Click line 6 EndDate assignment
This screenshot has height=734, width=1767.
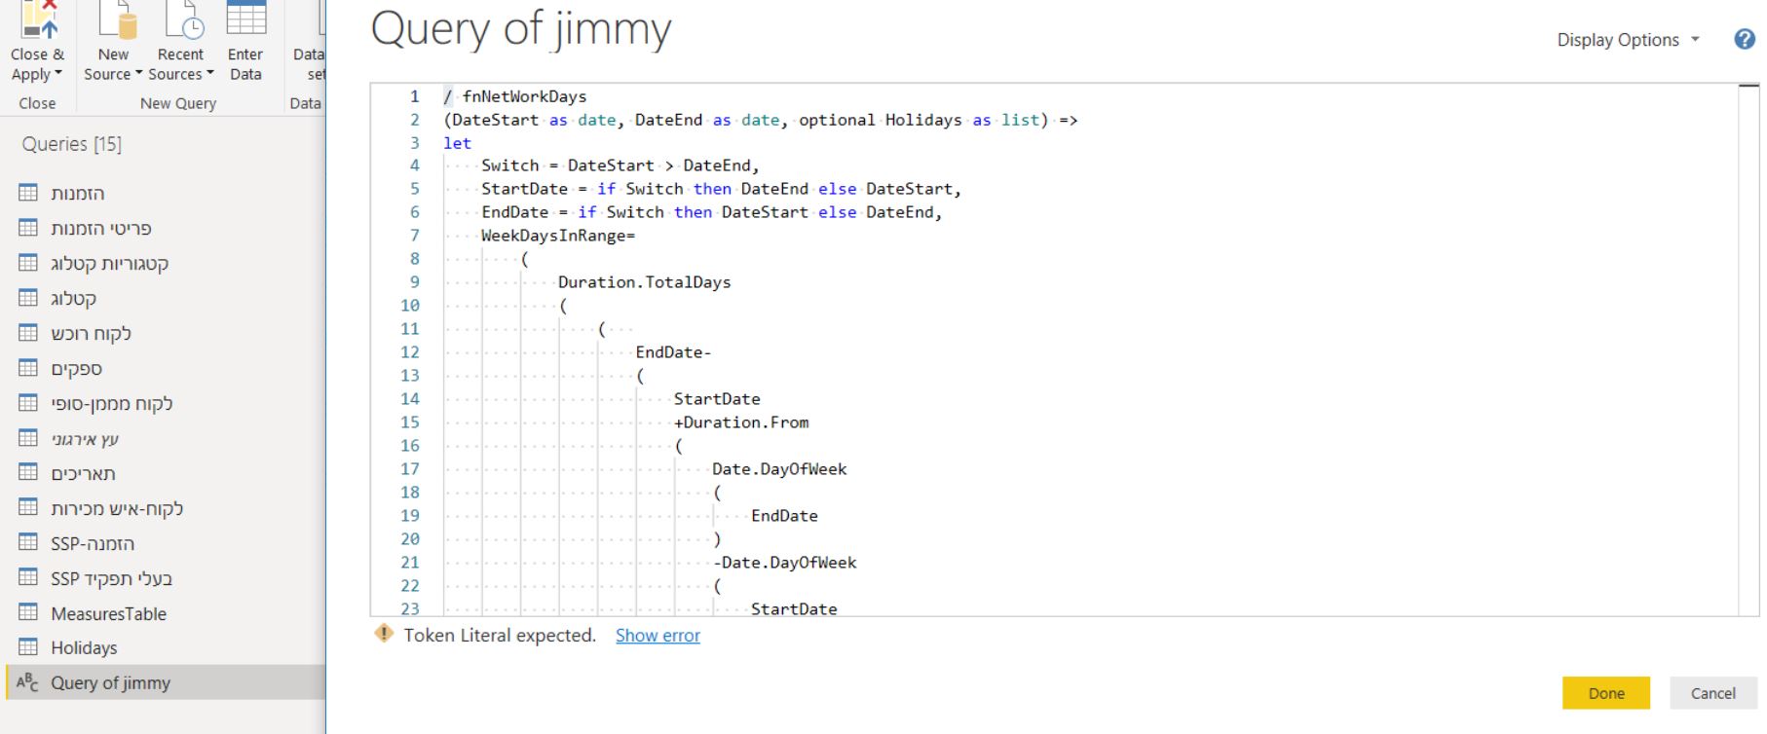pyautogui.click(x=711, y=212)
